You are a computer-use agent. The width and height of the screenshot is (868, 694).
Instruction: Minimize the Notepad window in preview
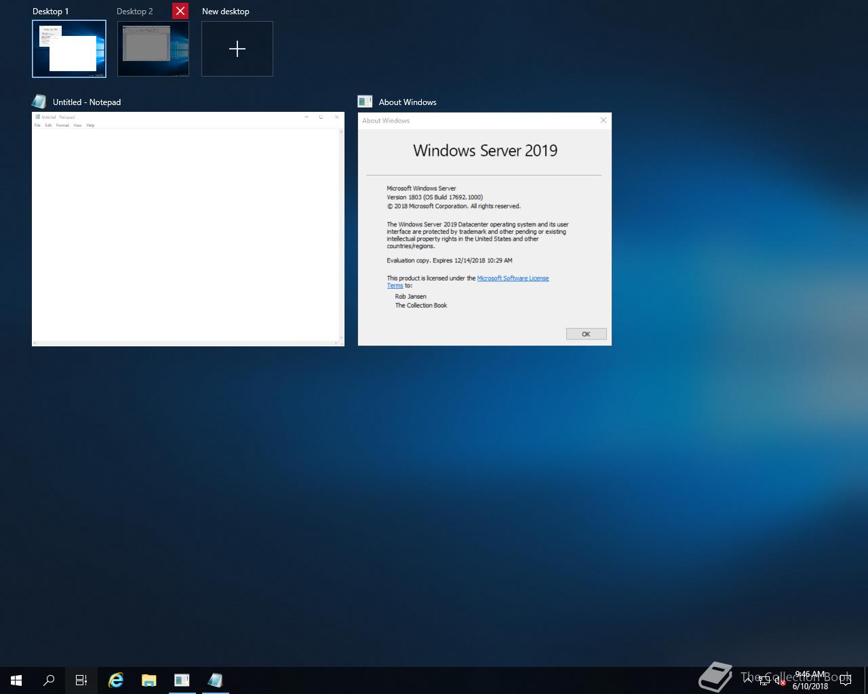tap(306, 117)
